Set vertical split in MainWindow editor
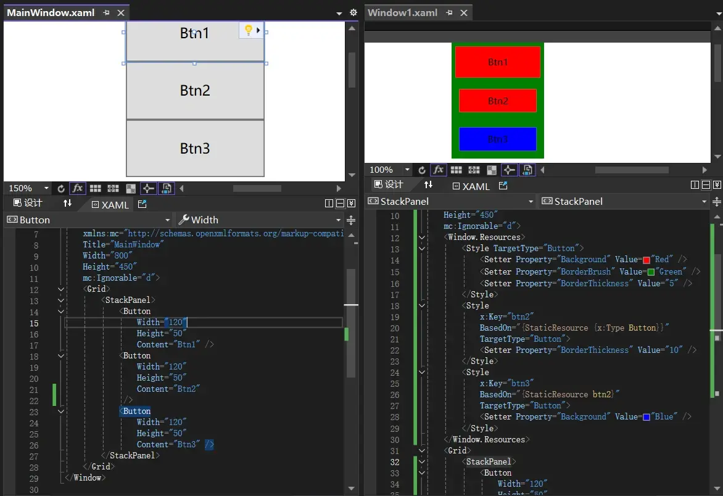723x496 pixels. (329, 204)
